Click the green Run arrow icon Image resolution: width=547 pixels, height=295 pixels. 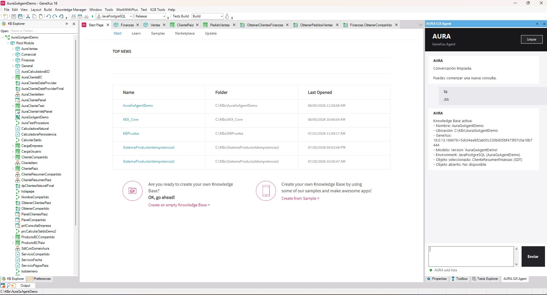pos(93,16)
